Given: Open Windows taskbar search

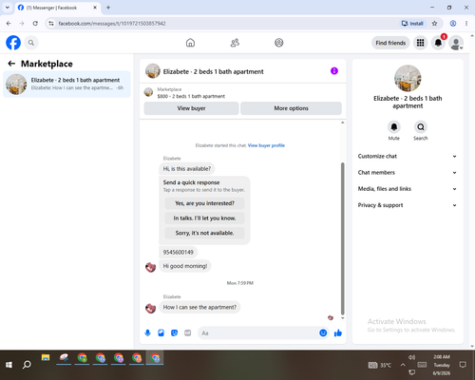Looking at the screenshot, I should (x=27, y=365).
